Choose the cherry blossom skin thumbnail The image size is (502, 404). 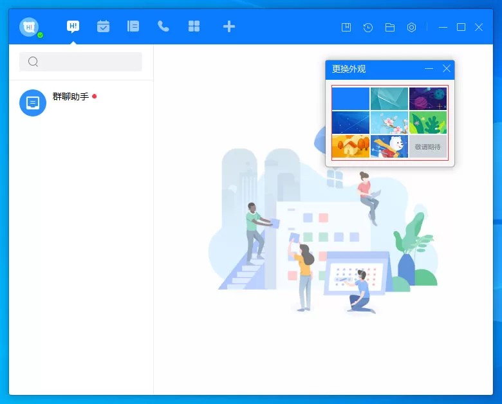389,123
